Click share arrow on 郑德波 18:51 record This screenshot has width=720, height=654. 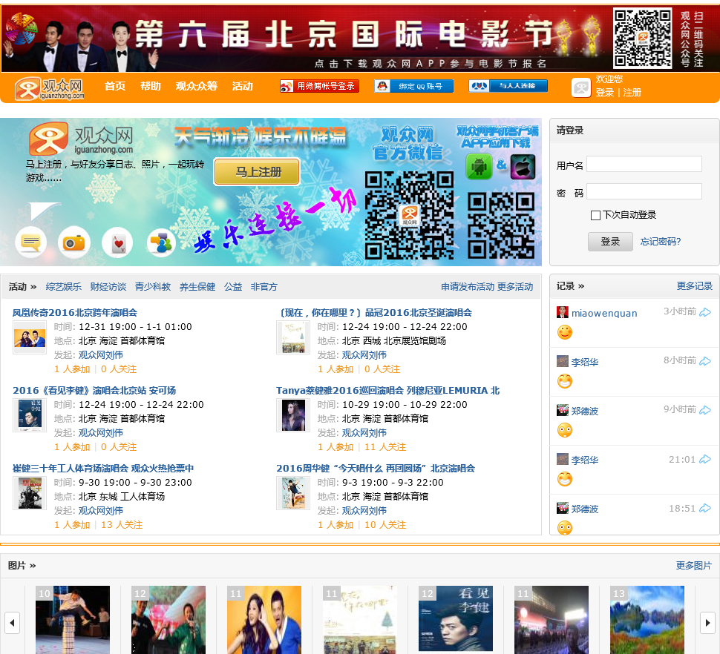coord(705,508)
